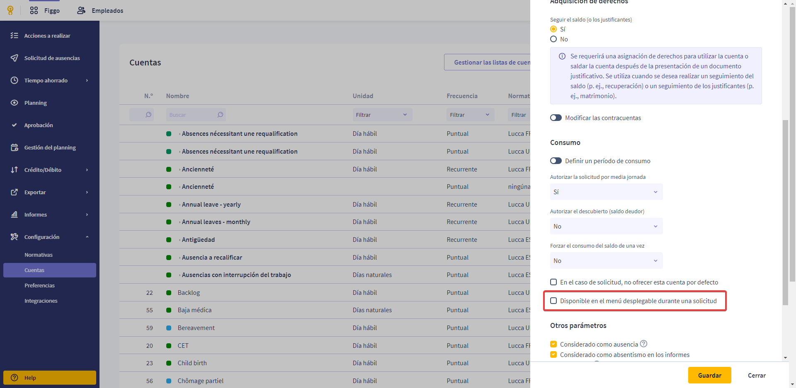Uncheck Considerado como ausencia

553,344
